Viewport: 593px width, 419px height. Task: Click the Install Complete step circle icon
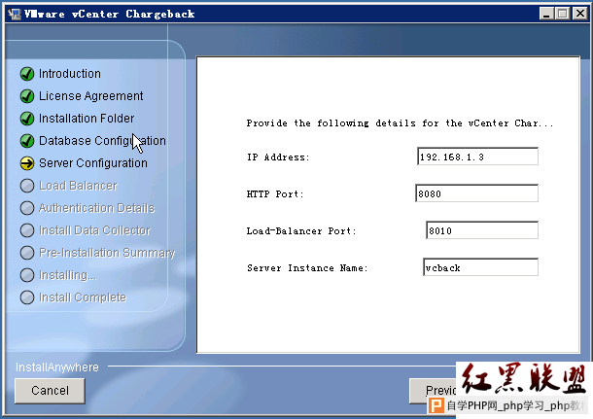click(27, 297)
